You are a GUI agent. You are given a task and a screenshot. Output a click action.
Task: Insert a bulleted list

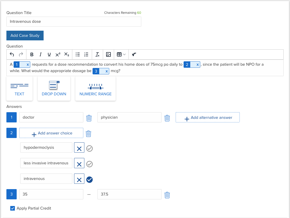tap(78, 54)
